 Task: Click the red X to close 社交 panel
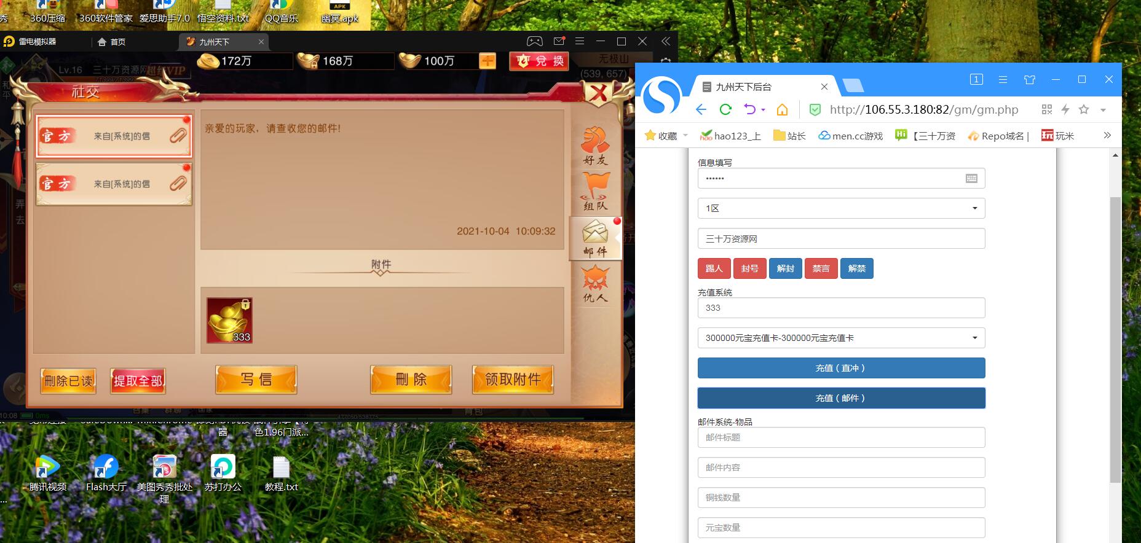(598, 93)
